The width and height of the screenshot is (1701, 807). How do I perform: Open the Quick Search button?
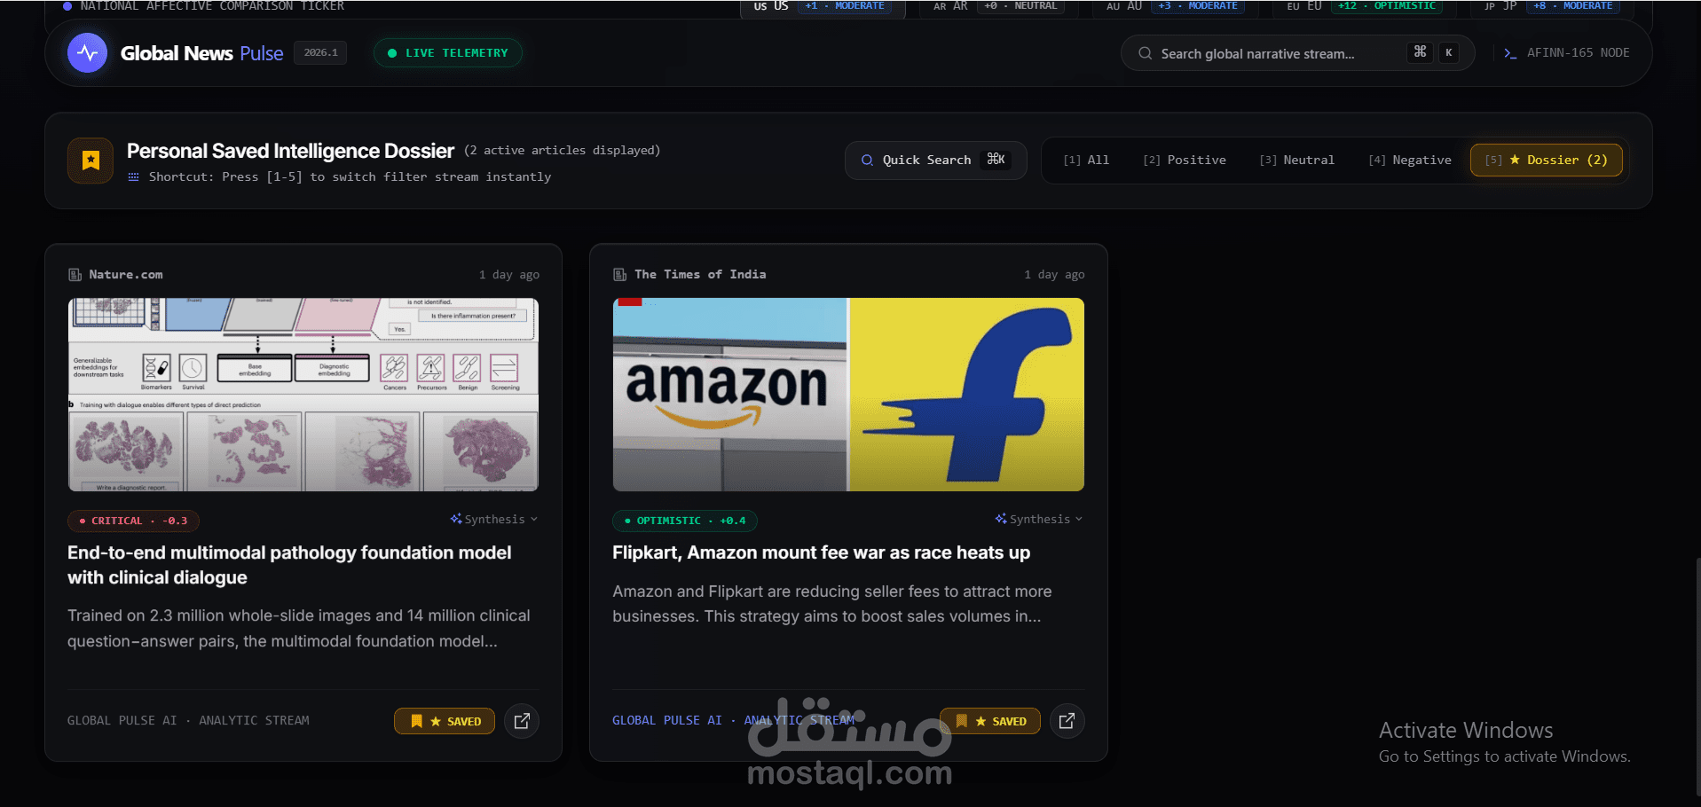pos(935,161)
